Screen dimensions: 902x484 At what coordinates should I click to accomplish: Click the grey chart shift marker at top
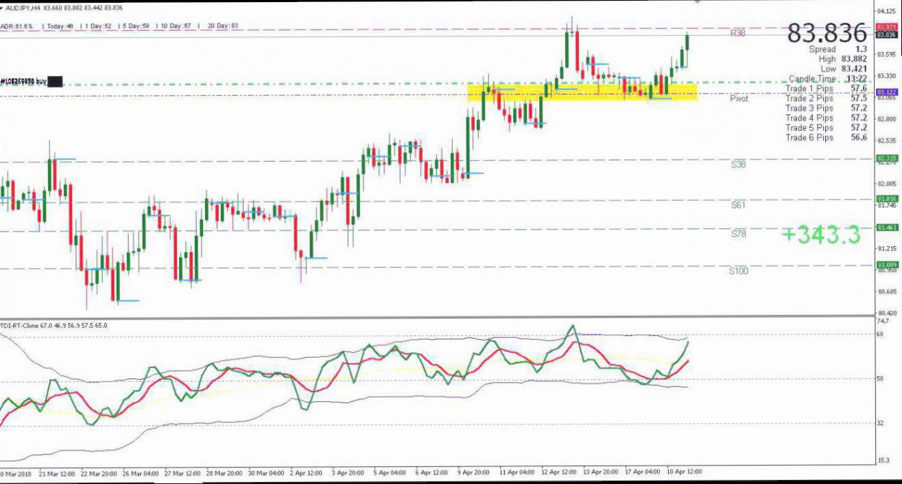pyautogui.click(x=698, y=2)
